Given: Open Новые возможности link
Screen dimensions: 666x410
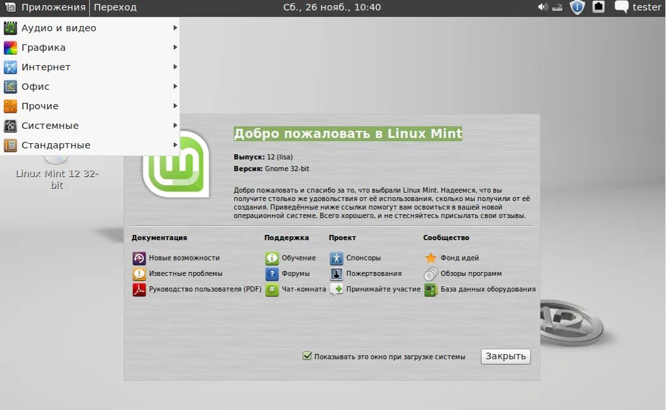Looking at the screenshot, I should coord(184,258).
